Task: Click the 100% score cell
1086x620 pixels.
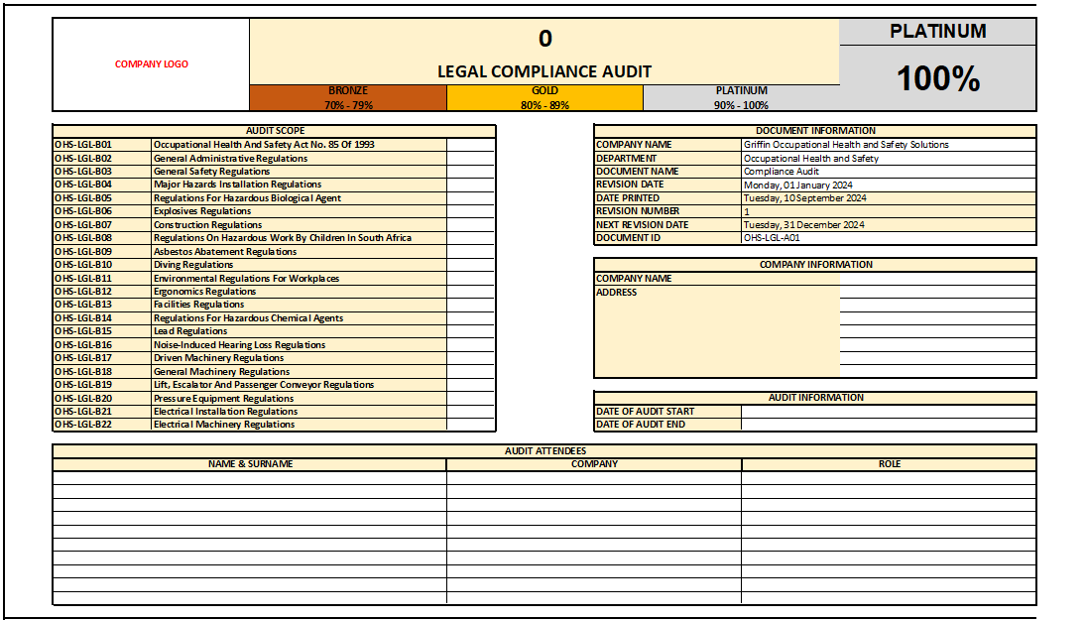Action: click(937, 78)
